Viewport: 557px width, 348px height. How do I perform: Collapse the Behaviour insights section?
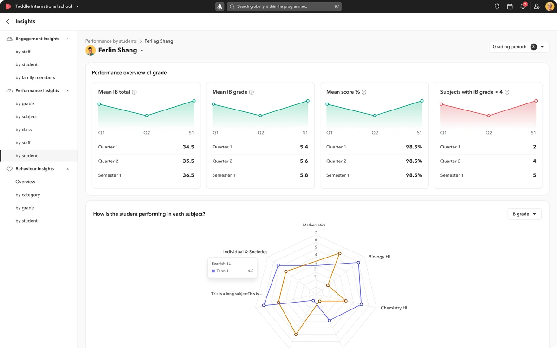pos(68,169)
